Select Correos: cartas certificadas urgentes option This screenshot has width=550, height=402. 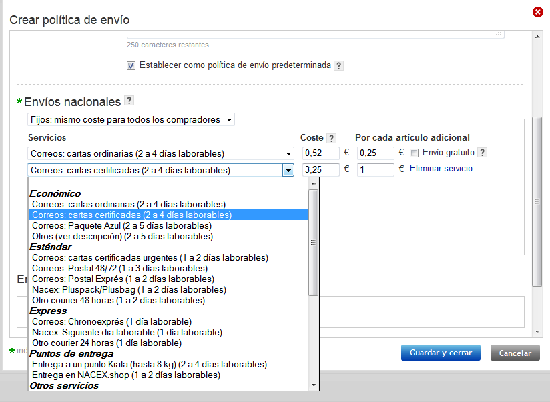(168, 257)
